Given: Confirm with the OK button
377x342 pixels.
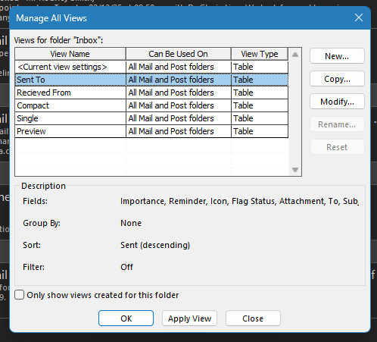Looking at the screenshot, I should (126, 318).
